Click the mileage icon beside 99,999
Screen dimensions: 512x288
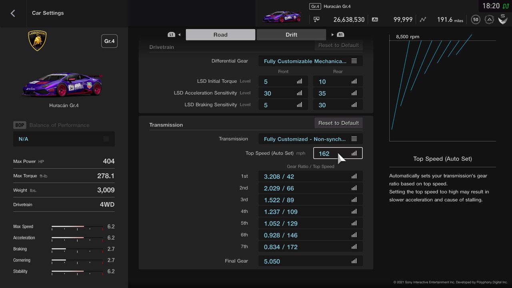(375, 19)
